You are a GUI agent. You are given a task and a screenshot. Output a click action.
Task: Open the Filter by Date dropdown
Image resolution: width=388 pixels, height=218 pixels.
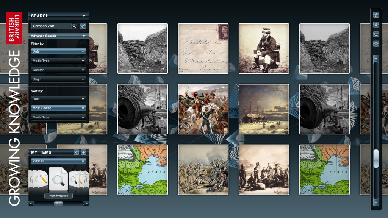(58, 51)
